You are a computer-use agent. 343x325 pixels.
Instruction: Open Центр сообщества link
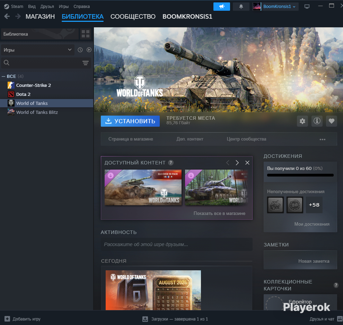(246, 139)
